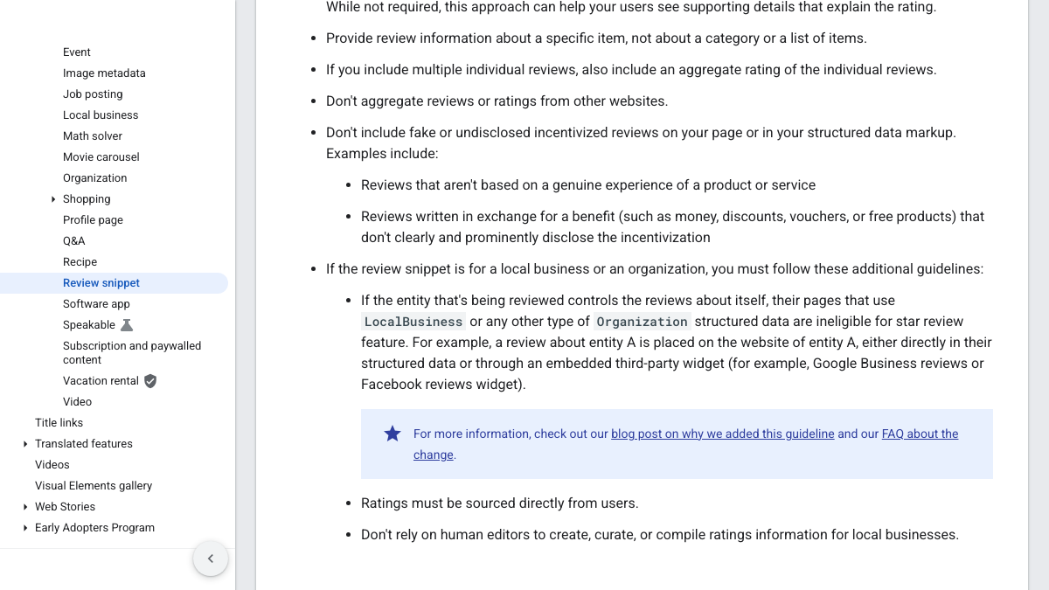Select Job posting in sidebar
The image size is (1049, 590).
(93, 94)
